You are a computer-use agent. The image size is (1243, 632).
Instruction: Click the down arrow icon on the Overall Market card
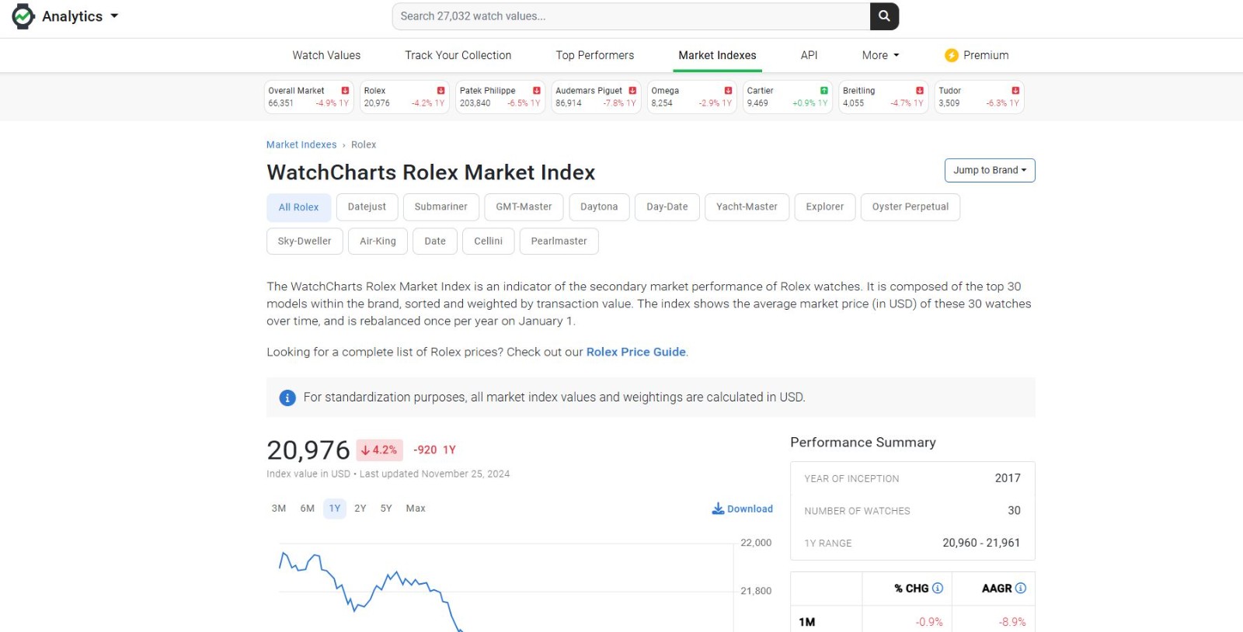click(x=345, y=91)
